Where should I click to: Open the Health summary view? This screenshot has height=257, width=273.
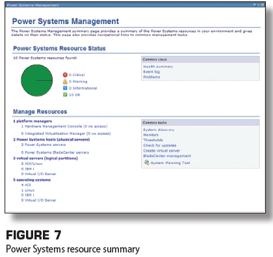158,66
